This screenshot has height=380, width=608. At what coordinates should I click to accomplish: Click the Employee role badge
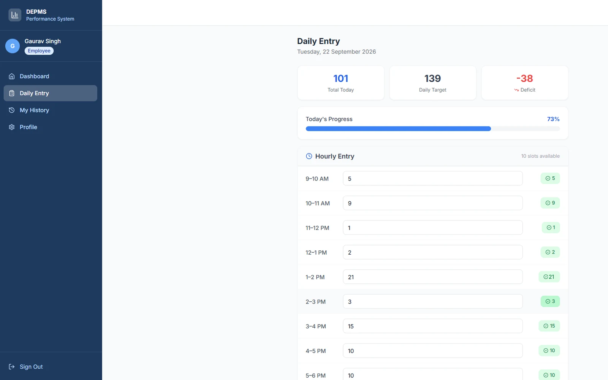click(x=39, y=51)
